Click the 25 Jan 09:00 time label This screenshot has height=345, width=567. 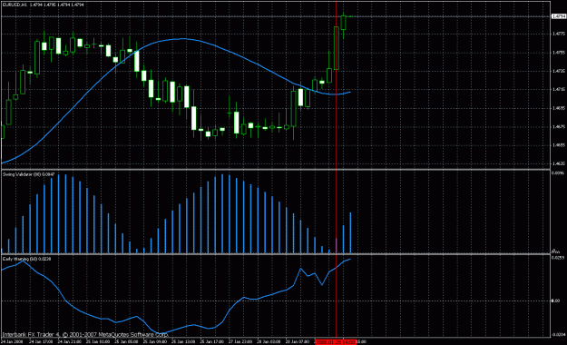[154, 341]
